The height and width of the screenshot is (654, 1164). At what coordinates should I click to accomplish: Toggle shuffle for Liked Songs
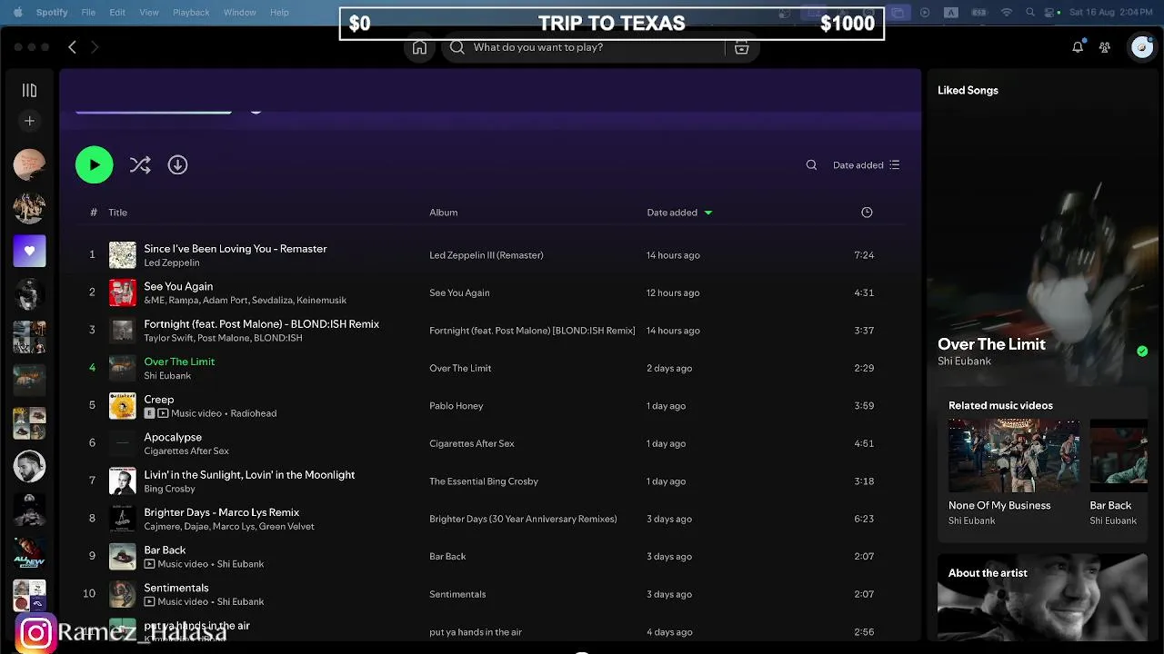[140, 165]
